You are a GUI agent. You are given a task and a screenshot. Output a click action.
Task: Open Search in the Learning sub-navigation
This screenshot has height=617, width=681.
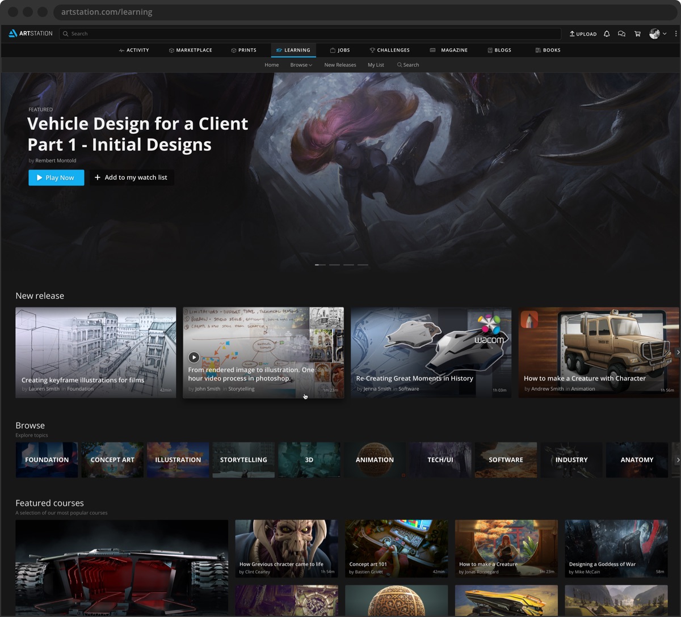(407, 65)
